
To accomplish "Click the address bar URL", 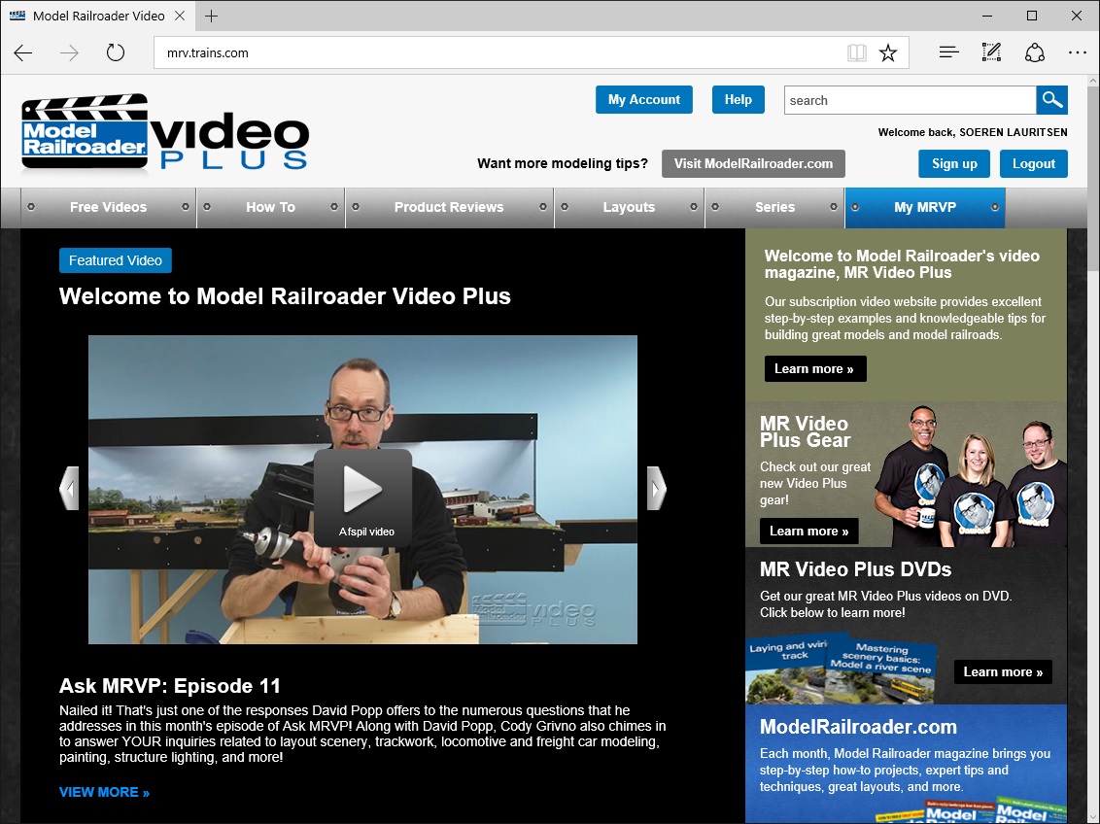I will tap(208, 52).
